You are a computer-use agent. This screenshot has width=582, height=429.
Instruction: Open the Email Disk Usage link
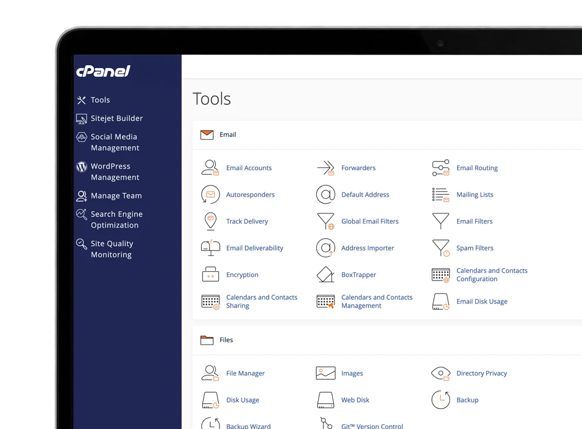pos(482,302)
